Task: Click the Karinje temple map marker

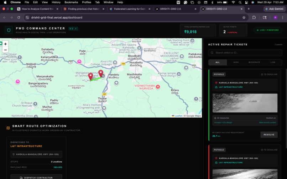Action: click(179, 74)
